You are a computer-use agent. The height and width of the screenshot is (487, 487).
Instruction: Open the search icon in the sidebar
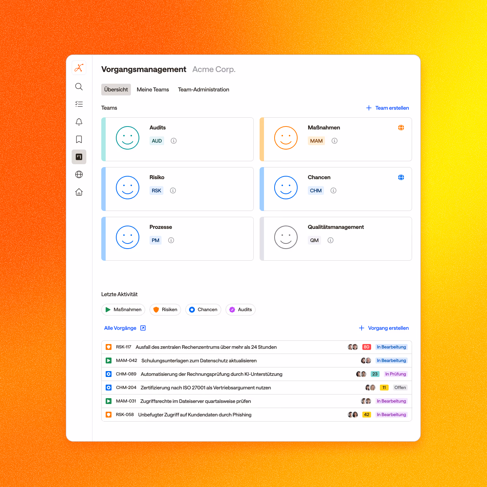pyautogui.click(x=79, y=87)
